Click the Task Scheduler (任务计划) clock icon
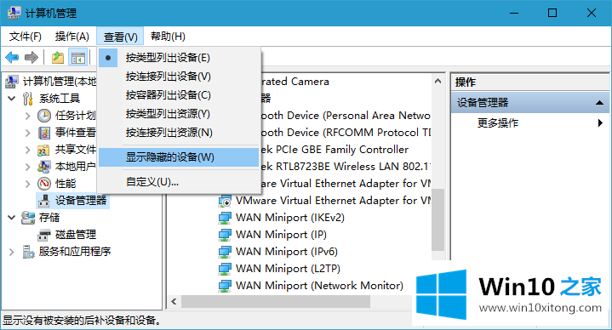Image resolution: width=612 pixels, height=330 pixels. 44,116
